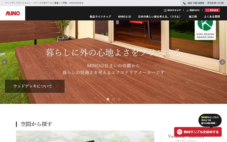This screenshot has height=142, width=227.
Task: Click ウッドデッキについて button
Action: point(35,86)
